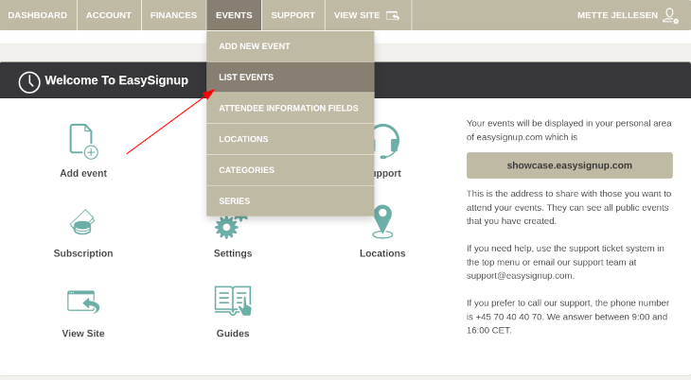This screenshot has height=380, width=691.
Task: Select Add New Event from dropdown
Action: pos(291,46)
